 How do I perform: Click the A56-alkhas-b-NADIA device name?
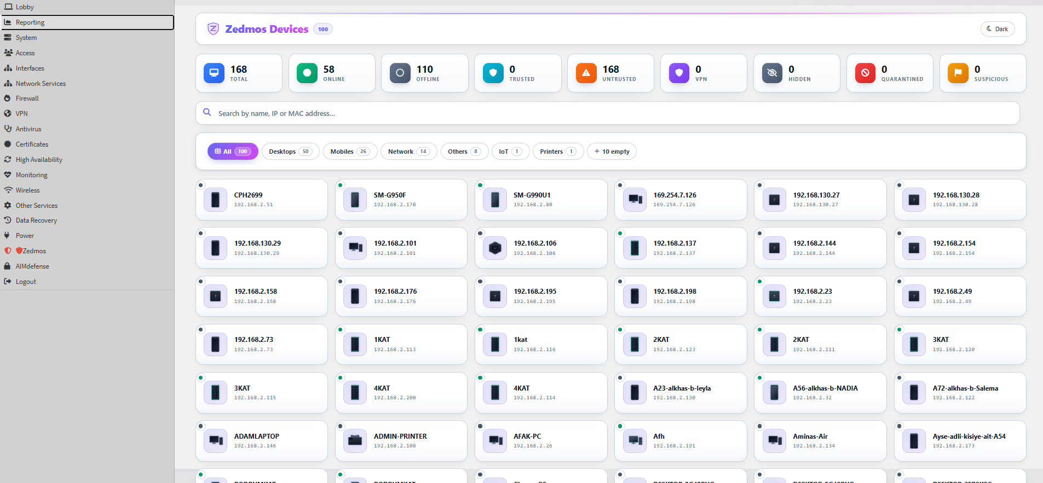pos(825,388)
